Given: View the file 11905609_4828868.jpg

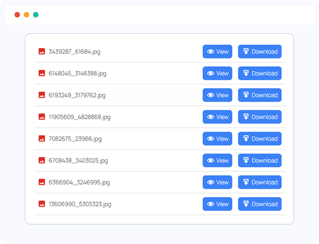Looking at the screenshot, I should (x=217, y=117).
